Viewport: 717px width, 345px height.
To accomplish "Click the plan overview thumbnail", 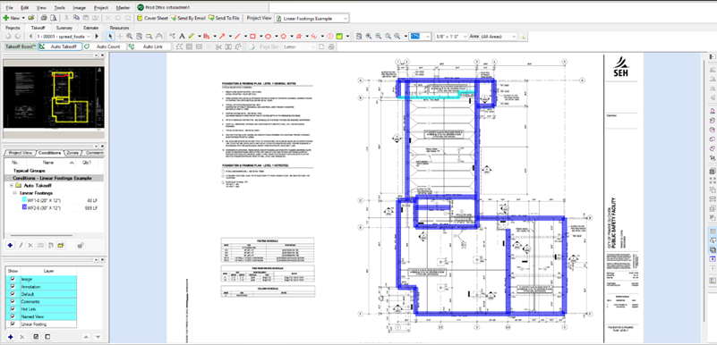I will click(54, 97).
